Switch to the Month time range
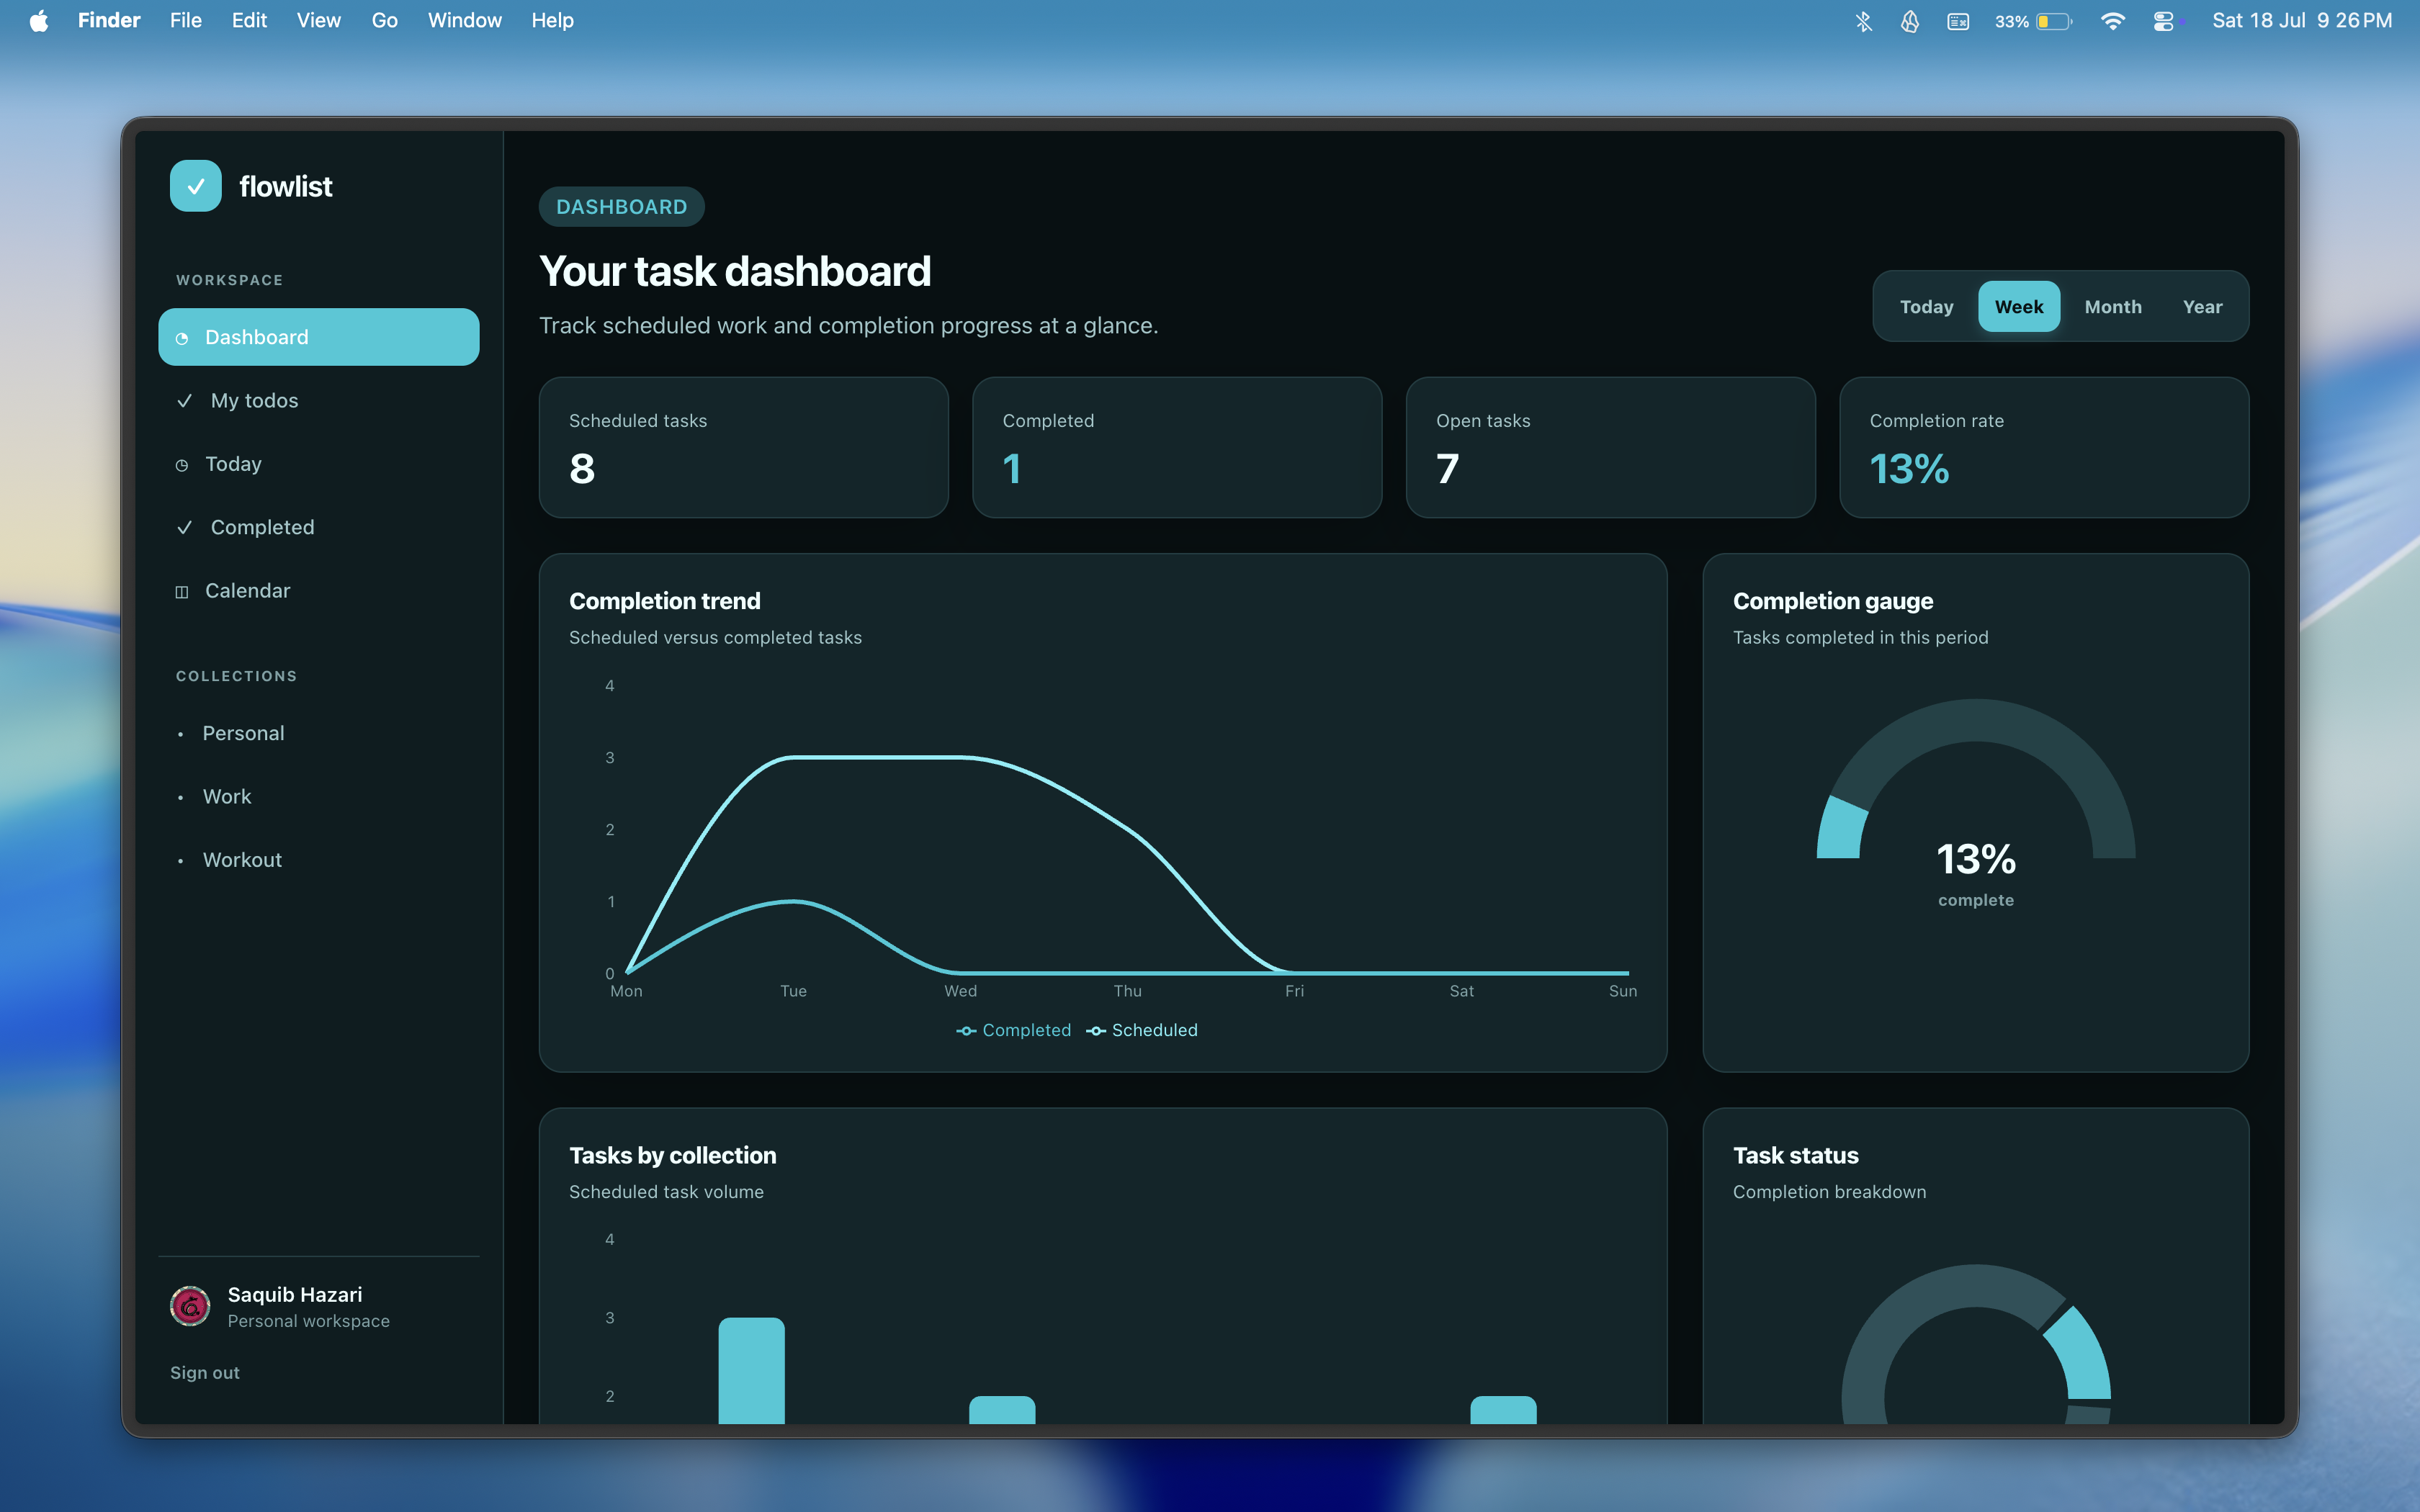The image size is (2420, 1512). [x=2113, y=307]
